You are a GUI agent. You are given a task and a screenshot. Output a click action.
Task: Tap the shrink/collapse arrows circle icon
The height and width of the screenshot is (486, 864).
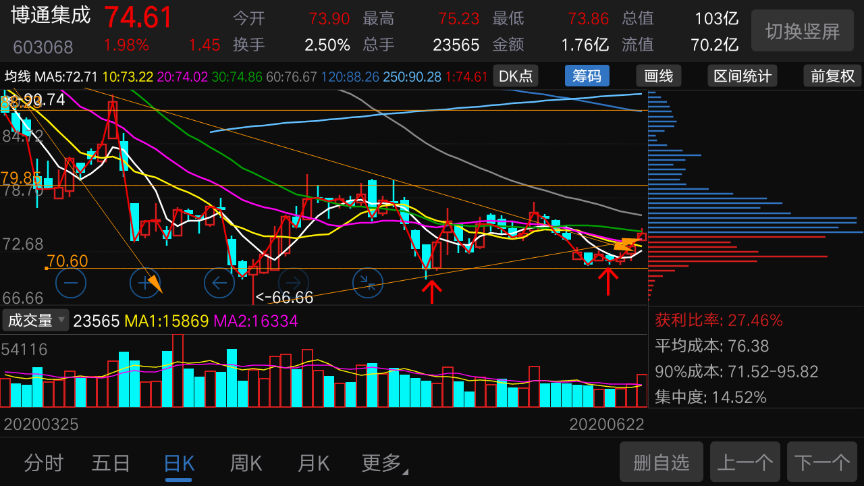point(368,283)
